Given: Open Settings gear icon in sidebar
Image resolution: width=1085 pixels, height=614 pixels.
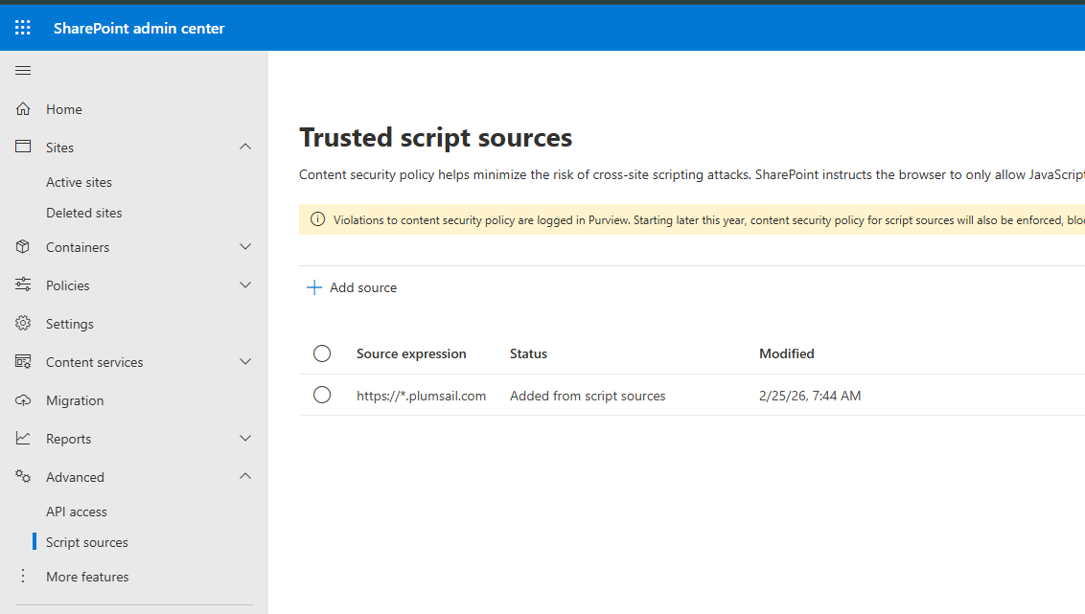Looking at the screenshot, I should tap(23, 324).
